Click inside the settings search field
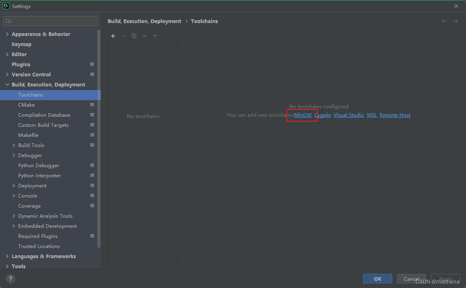 point(50,21)
